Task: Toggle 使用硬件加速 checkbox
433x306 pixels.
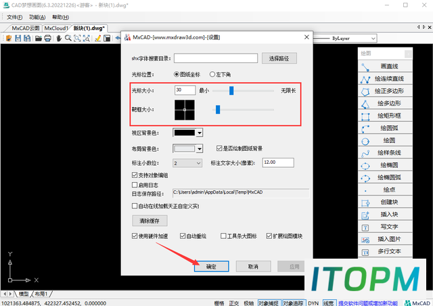Action: [x=135, y=236]
